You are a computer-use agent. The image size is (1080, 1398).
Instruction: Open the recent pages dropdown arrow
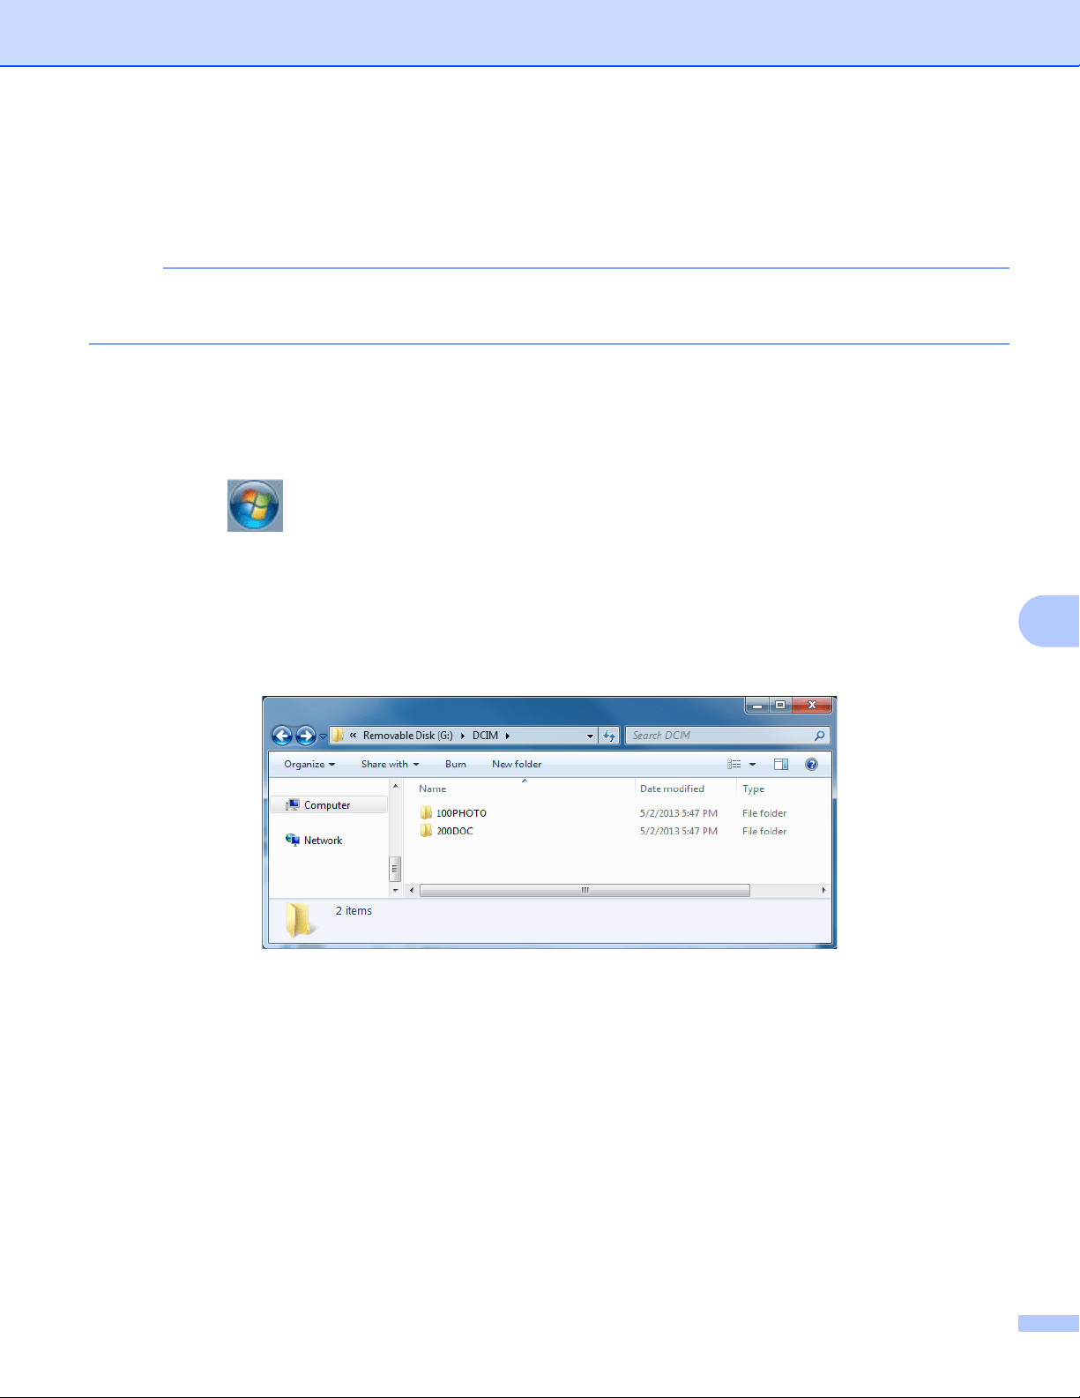pos(323,736)
